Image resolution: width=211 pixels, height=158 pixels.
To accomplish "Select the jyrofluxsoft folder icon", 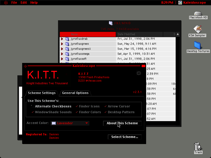I will coord(67,59).
